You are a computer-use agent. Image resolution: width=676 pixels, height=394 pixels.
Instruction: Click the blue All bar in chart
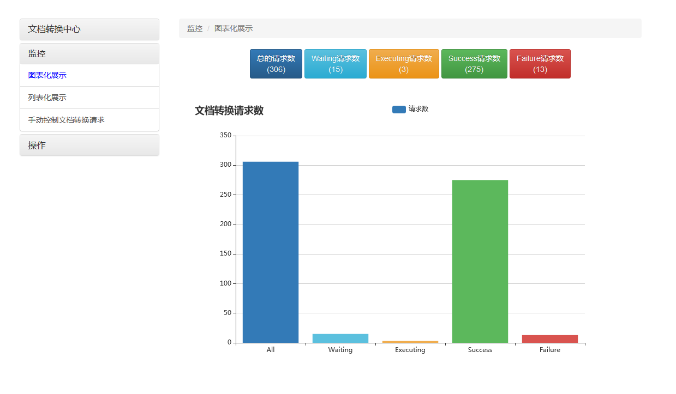(271, 252)
